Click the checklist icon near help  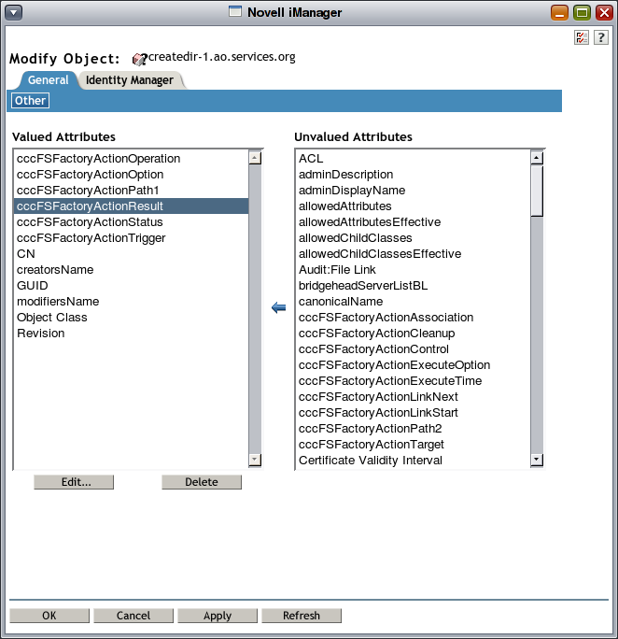click(x=582, y=37)
